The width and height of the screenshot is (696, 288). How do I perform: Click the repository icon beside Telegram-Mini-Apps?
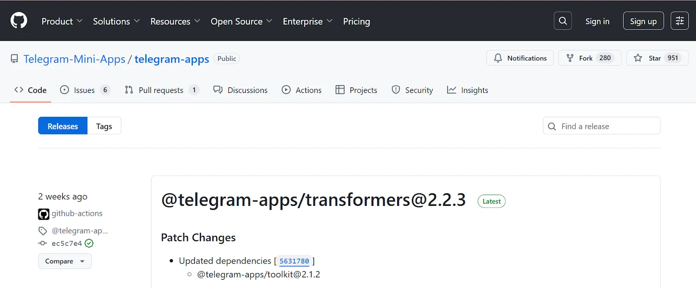click(x=14, y=59)
